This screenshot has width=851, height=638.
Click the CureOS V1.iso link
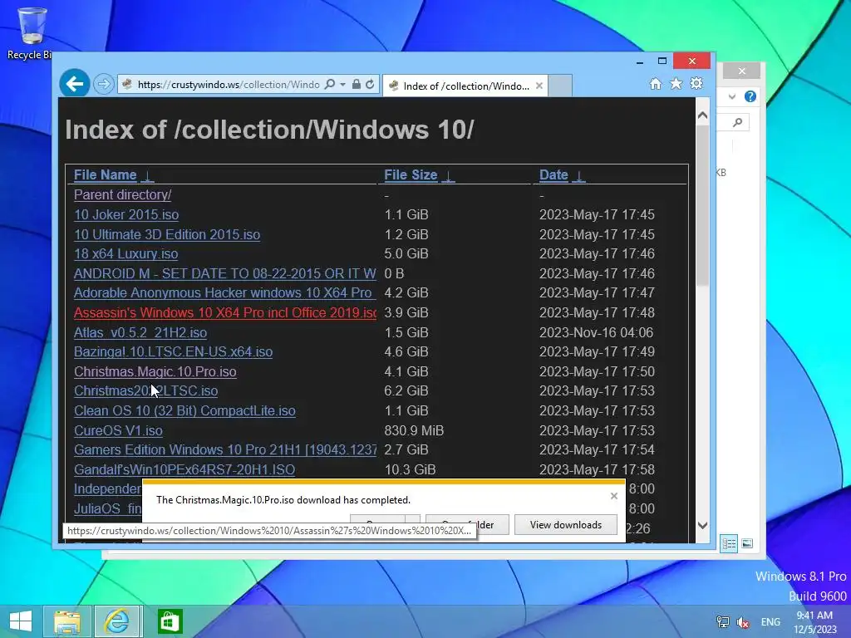click(x=118, y=431)
